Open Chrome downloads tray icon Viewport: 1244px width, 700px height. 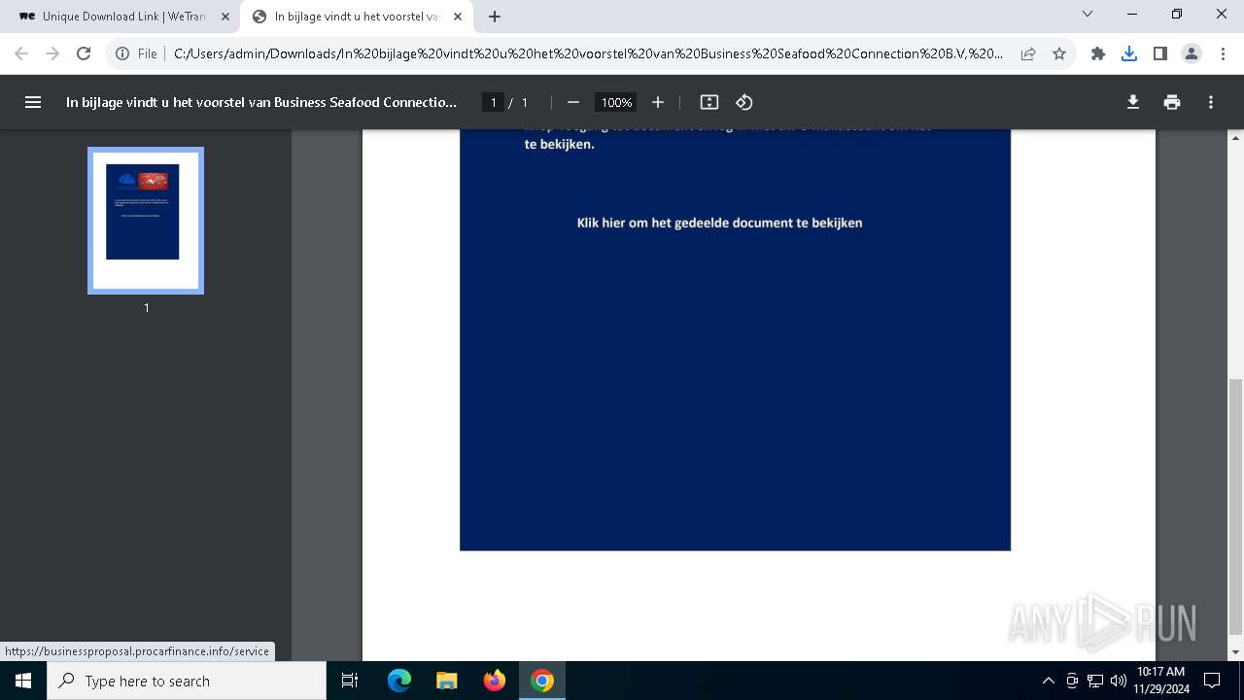pos(1129,53)
